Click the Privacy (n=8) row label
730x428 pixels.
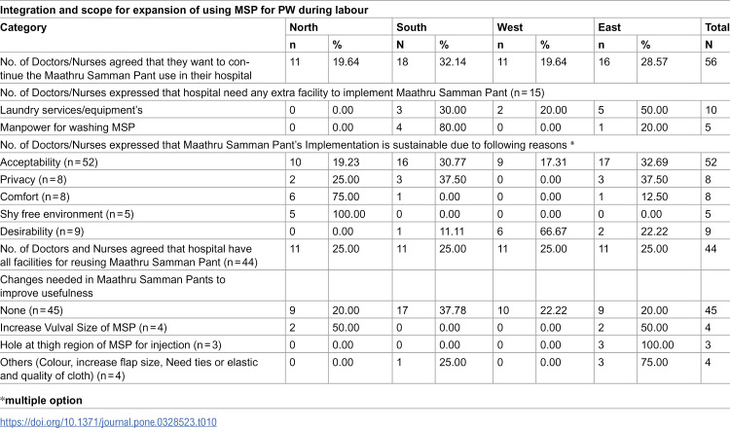point(35,180)
